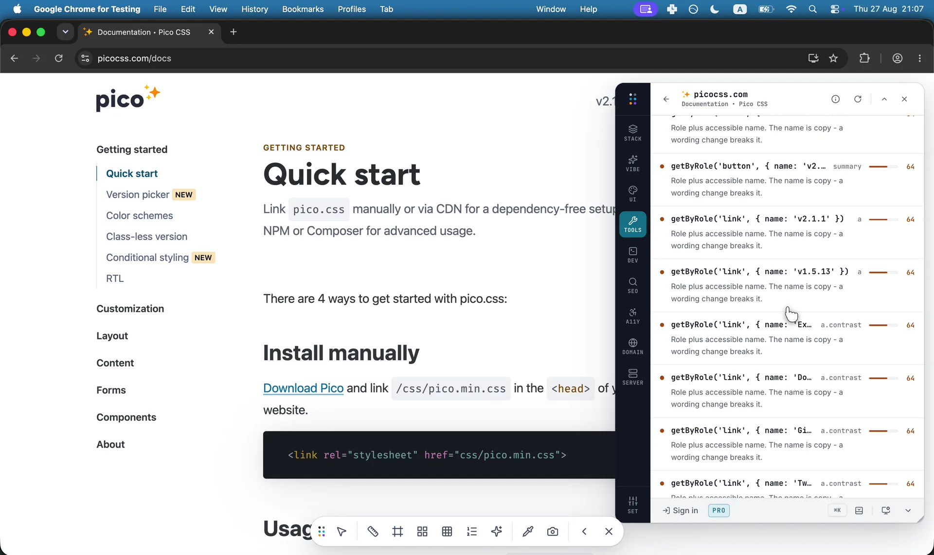Open the Bookmarks menu
The height and width of the screenshot is (555, 934).
point(303,9)
